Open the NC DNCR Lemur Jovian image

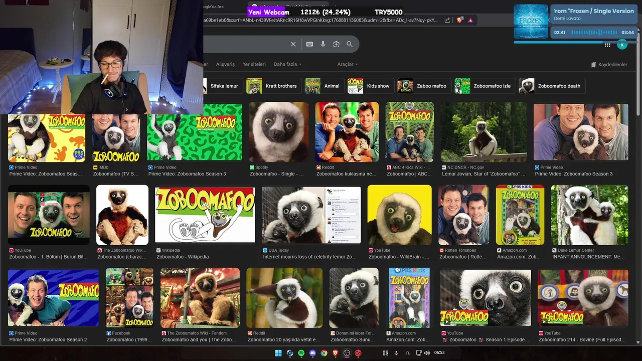click(484, 132)
